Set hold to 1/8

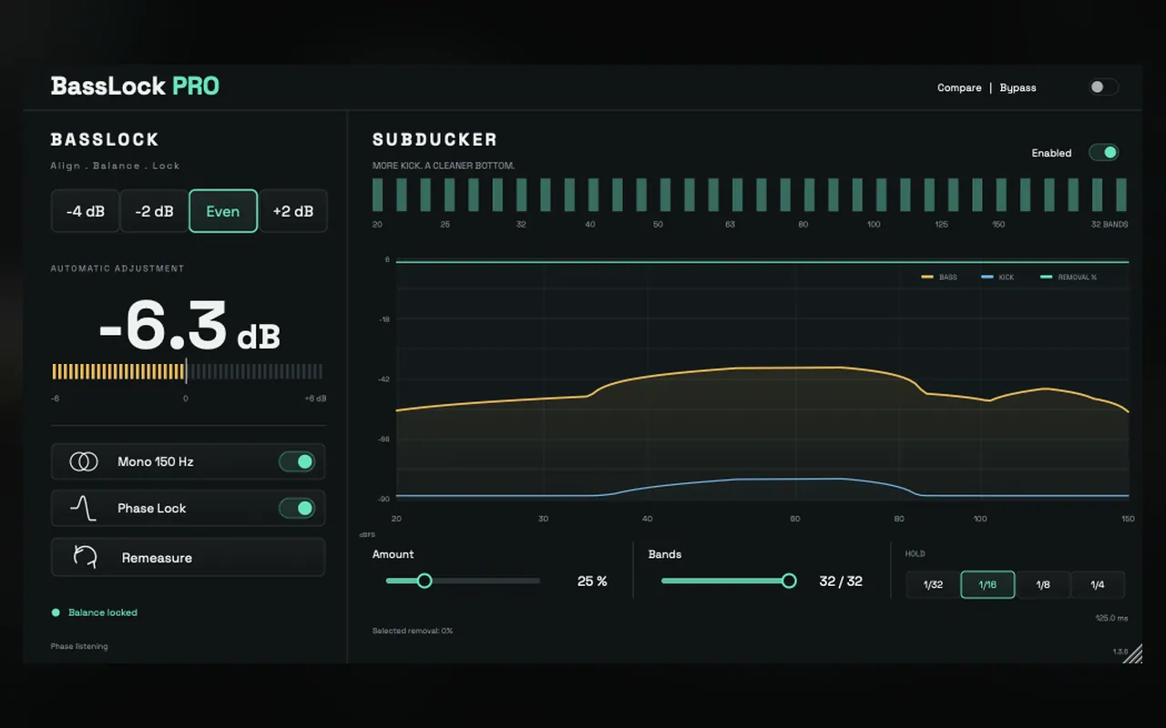(1043, 584)
